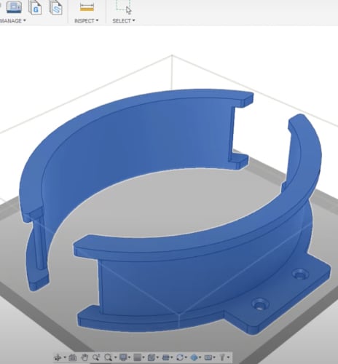Select the Zoom magnifier with plus
Image resolution: width=338 pixels, height=364 pixels.
pyautogui.click(x=96, y=357)
